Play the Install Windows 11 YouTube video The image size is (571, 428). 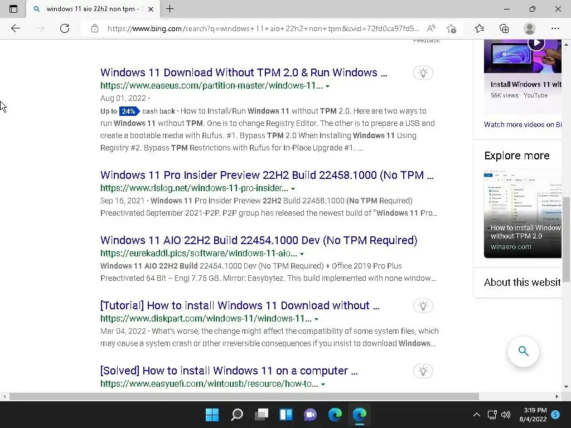click(x=536, y=43)
